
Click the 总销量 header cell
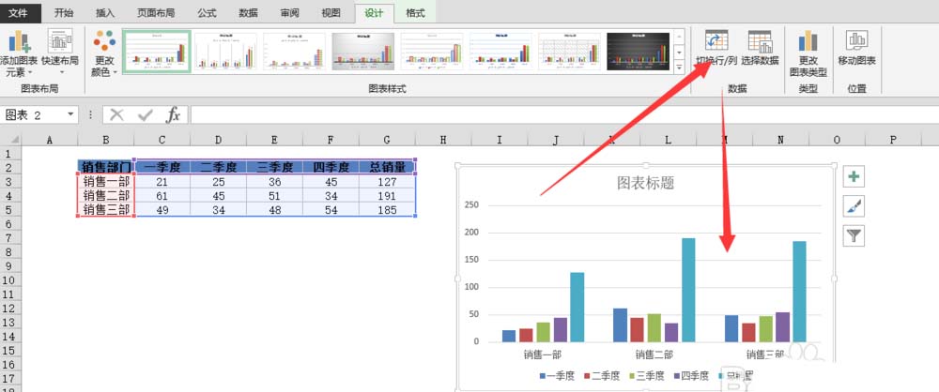tap(387, 167)
